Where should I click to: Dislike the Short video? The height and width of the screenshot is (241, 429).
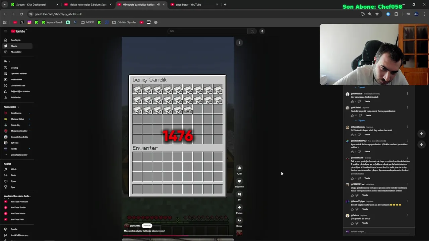[x=239, y=181]
